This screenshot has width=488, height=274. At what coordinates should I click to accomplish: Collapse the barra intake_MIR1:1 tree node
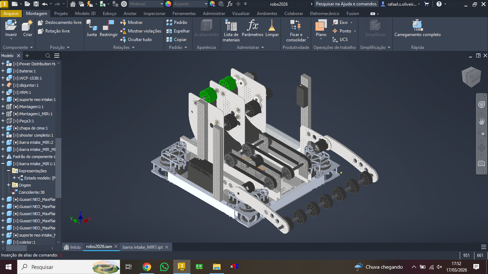[x=3, y=164]
